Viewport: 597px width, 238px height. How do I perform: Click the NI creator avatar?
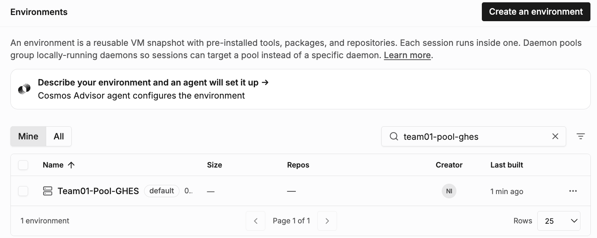click(x=449, y=191)
